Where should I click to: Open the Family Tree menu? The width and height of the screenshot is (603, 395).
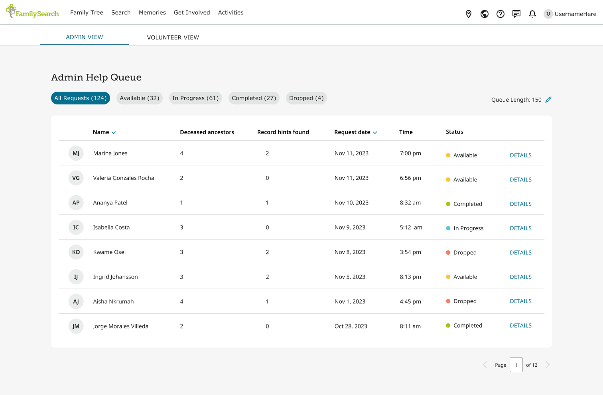[x=87, y=12]
